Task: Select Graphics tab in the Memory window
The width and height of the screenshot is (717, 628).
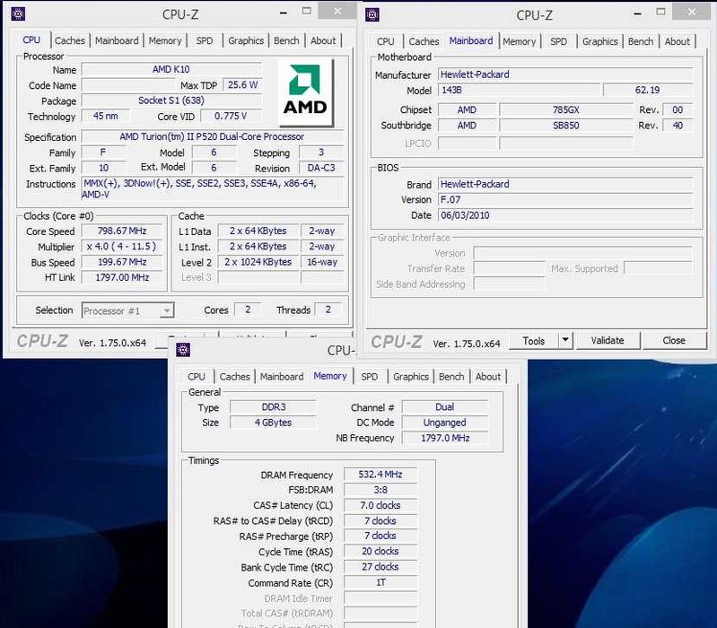Action: click(411, 377)
